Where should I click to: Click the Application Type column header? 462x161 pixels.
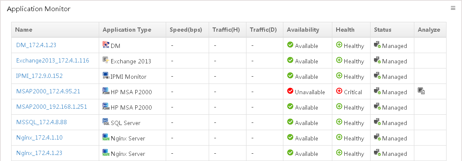(127, 30)
